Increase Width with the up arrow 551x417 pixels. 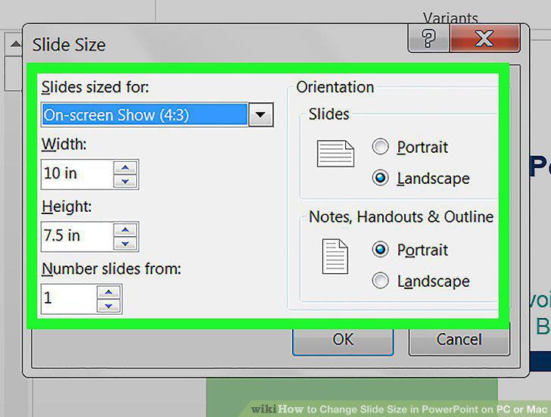(125, 167)
